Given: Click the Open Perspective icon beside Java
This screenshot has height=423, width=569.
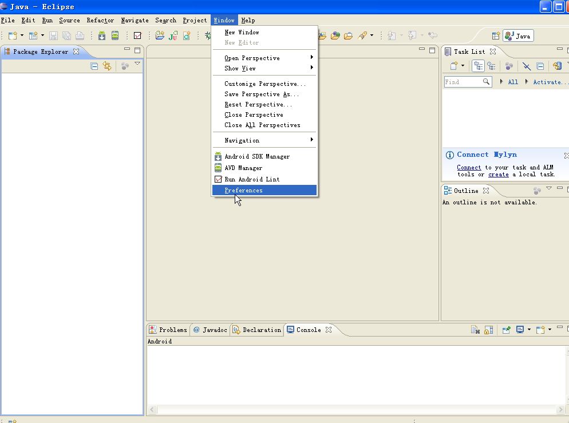Looking at the screenshot, I should [x=496, y=36].
